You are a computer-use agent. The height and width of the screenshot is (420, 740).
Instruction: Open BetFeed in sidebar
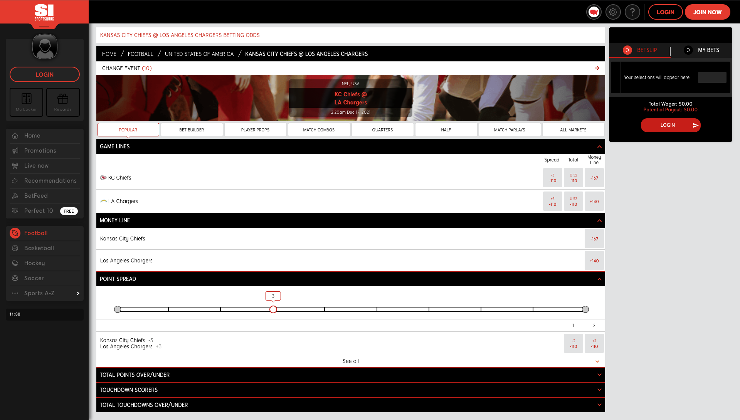[x=45, y=196]
